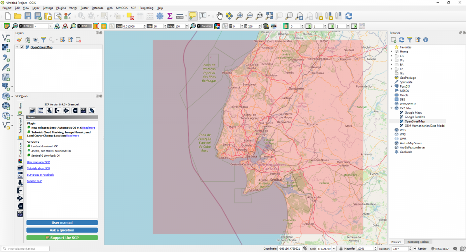Click the Filter Legend funnel icon in Layers

tap(43, 40)
